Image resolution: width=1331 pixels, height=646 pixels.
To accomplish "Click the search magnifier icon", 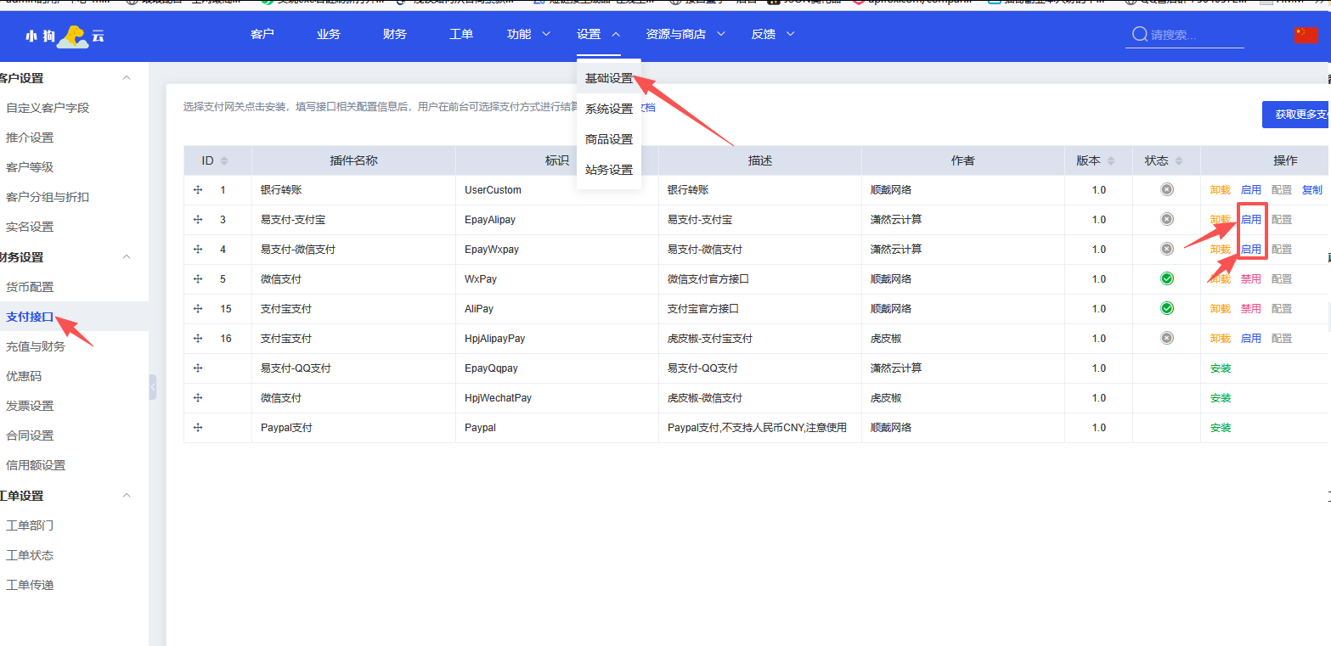I will pyautogui.click(x=1140, y=34).
